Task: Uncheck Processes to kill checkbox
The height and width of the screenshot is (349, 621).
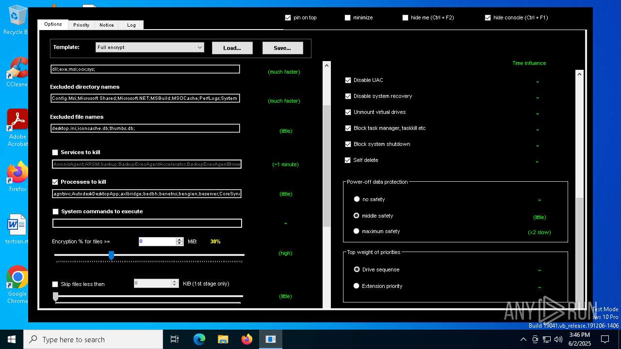Action: pyautogui.click(x=55, y=182)
